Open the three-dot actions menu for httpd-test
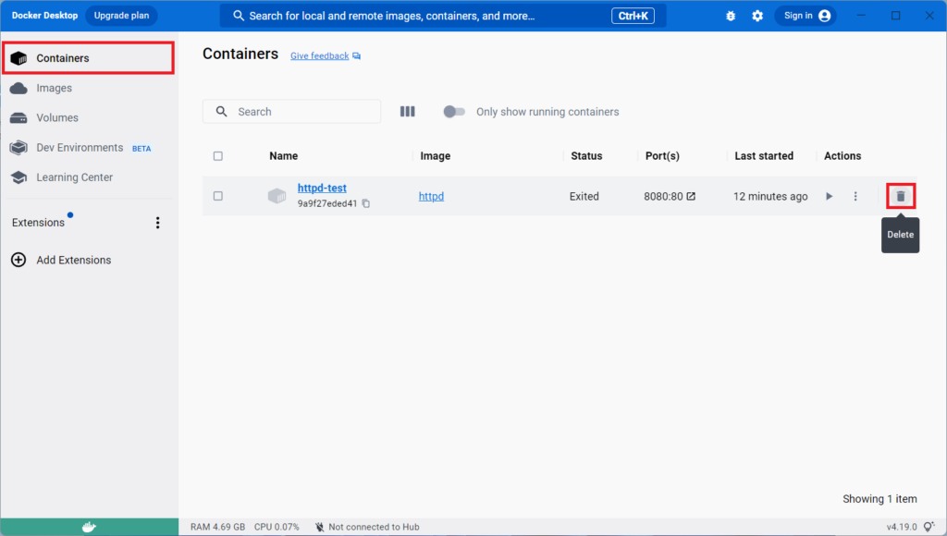The height and width of the screenshot is (536, 947). tap(855, 196)
